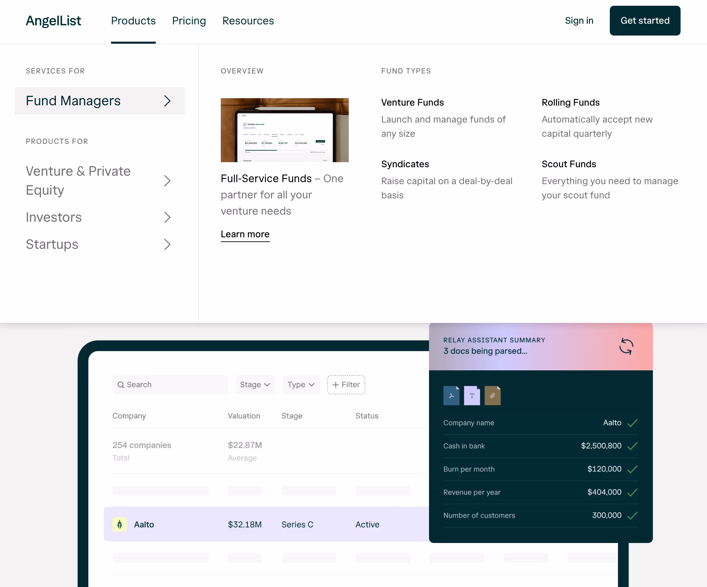Click the checkmark beside Cash in bank
Screen dimensions: 707x587
click(632, 446)
